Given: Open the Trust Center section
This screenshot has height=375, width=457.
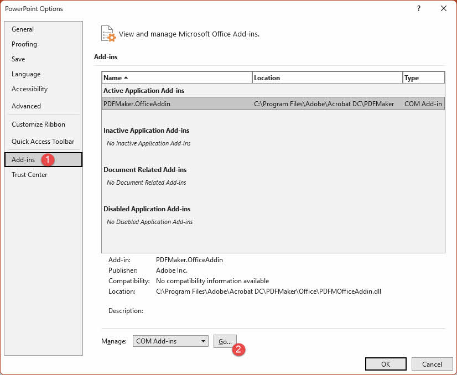Looking at the screenshot, I should [29, 174].
